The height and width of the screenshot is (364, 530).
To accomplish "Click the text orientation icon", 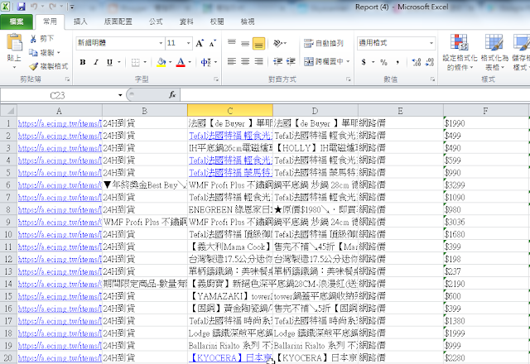I will click(x=278, y=43).
